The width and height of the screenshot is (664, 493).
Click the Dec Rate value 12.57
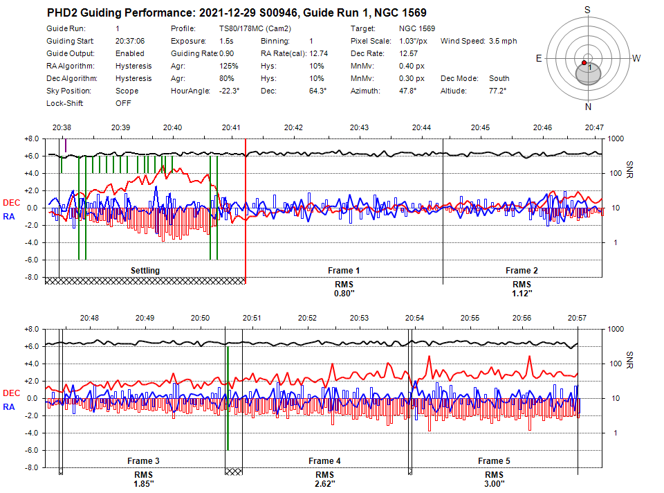tap(408, 53)
